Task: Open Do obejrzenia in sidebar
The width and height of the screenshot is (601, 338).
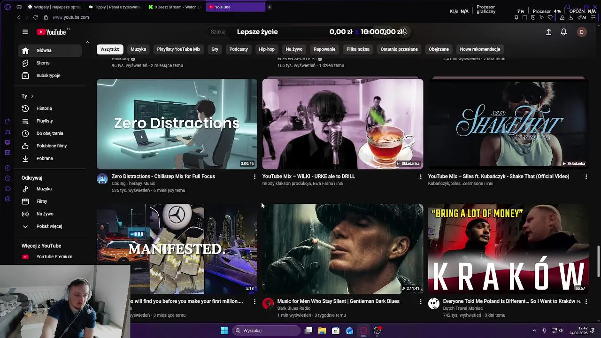Action: tap(50, 133)
